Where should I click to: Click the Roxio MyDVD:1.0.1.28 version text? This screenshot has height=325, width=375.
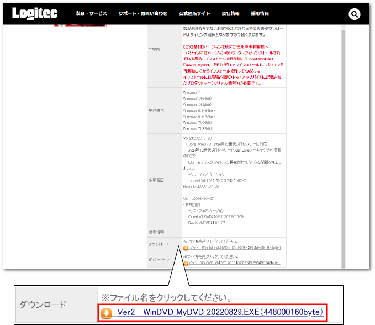tap(201, 186)
